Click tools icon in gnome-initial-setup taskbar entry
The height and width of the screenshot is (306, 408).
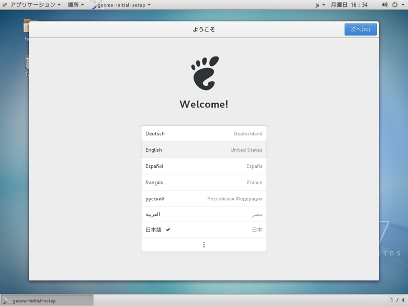point(6,301)
